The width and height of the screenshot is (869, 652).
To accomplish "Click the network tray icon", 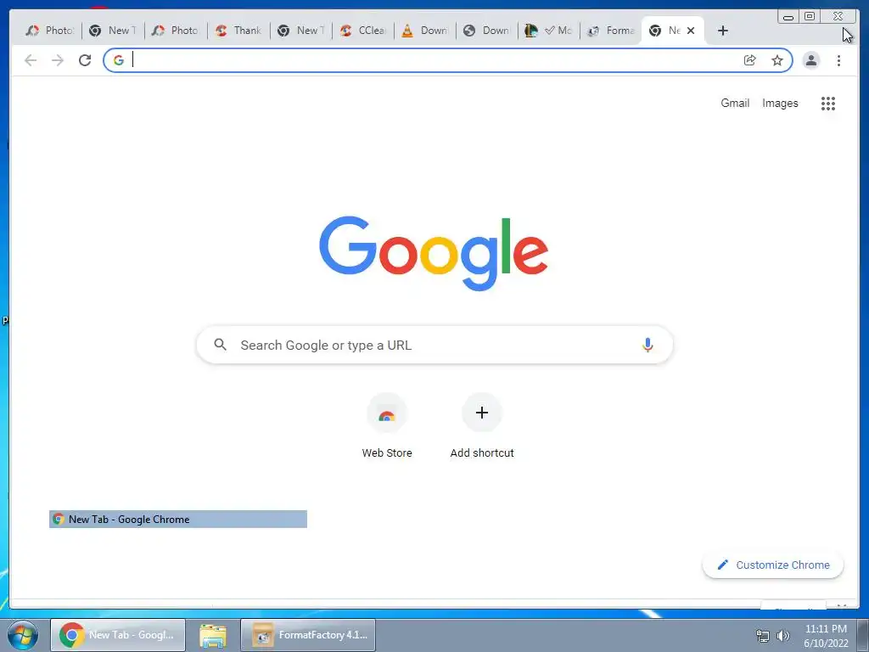I will (763, 636).
